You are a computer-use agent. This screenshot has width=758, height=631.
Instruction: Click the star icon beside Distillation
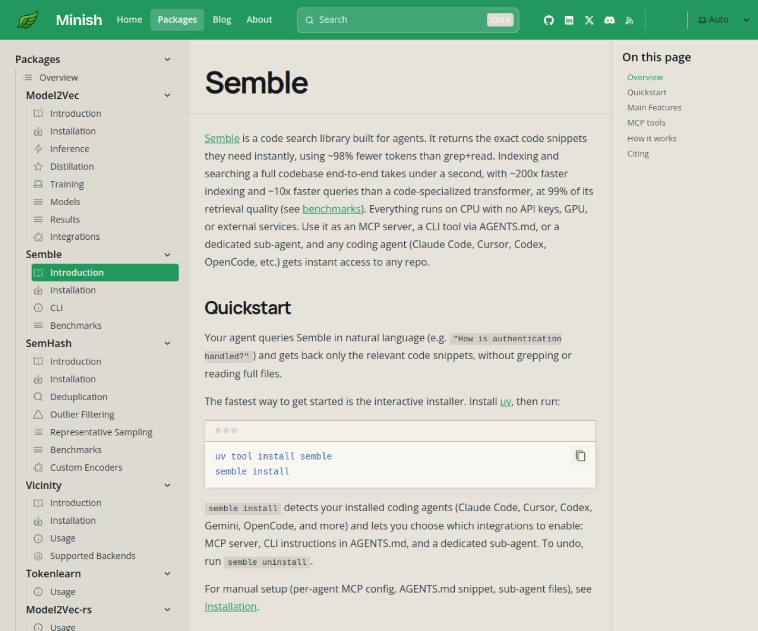coord(38,167)
